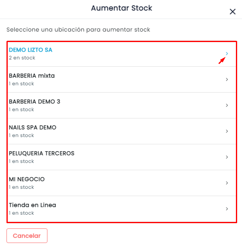Click "1 en stock" under BARBERIA mixta
This screenshot has height=245, width=242.
coord(21,84)
